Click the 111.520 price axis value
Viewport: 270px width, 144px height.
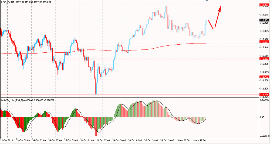tap(264, 89)
